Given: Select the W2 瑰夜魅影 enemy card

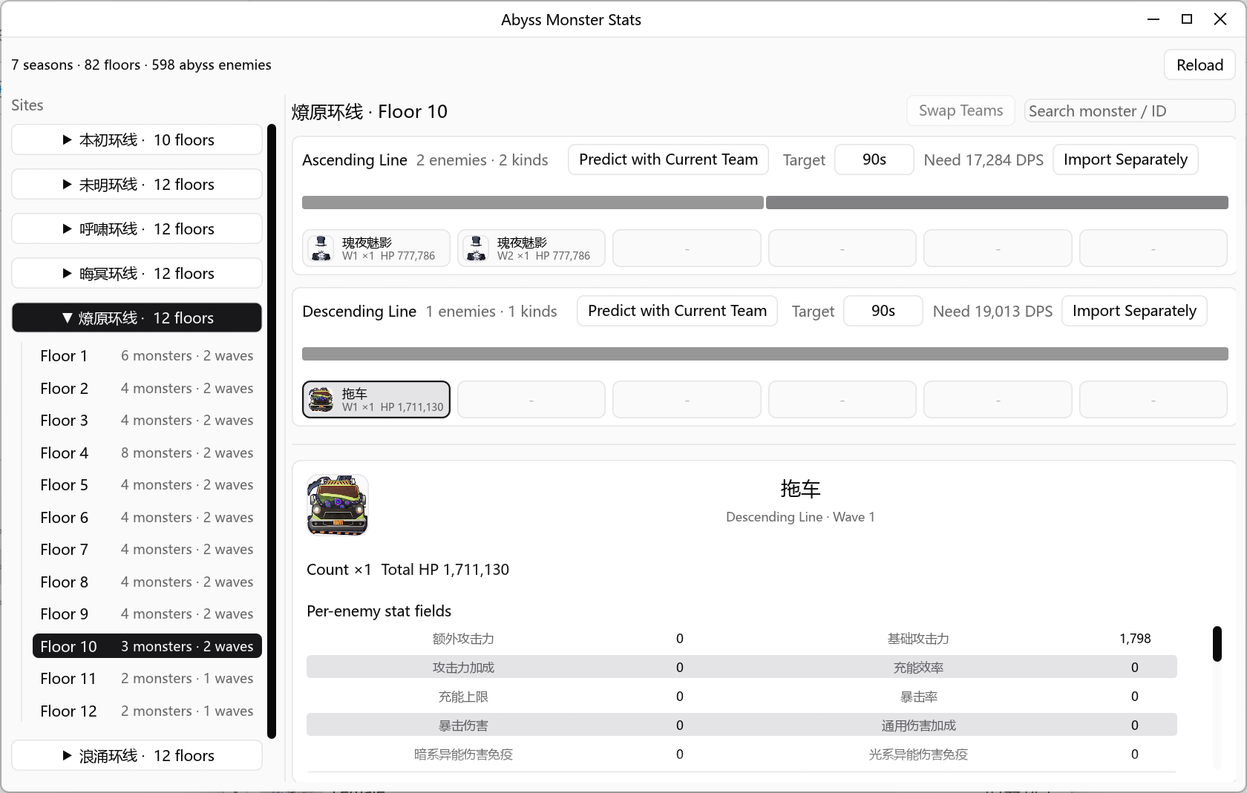Looking at the screenshot, I should tap(531, 249).
